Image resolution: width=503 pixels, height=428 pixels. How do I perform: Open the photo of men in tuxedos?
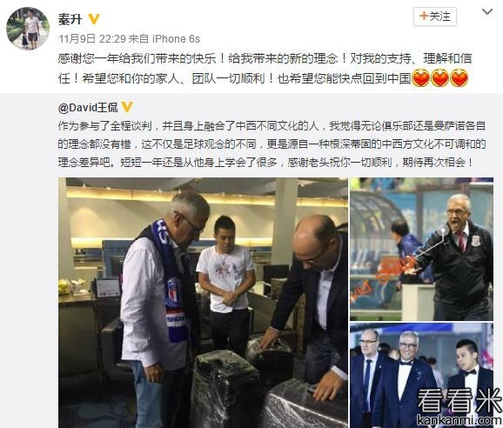click(421, 376)
